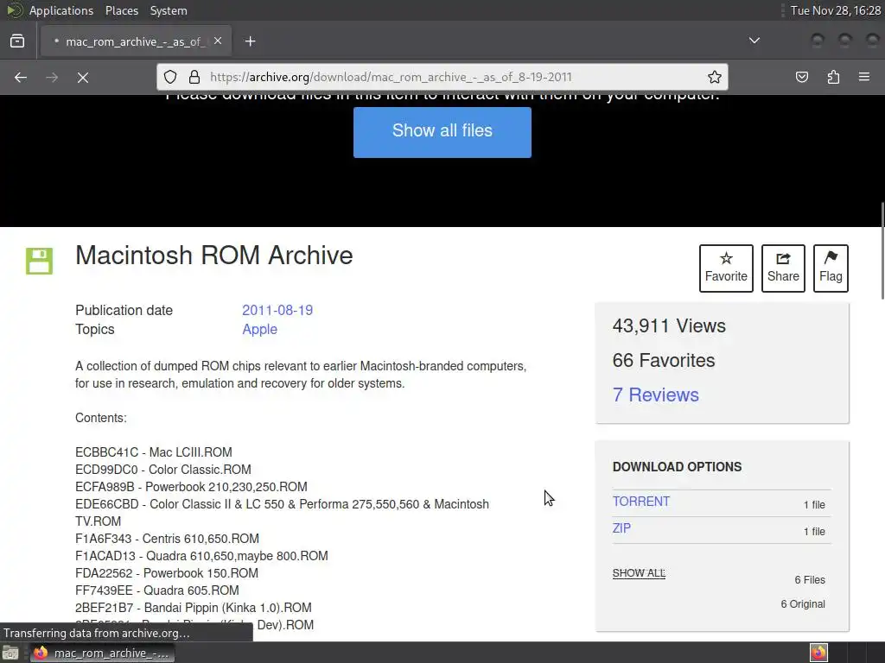This screenshot has height=663, width=885.
Task: Bookmark this page with the star icon
Action: point(715,77)
